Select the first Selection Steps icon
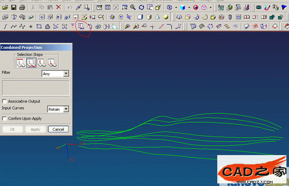The width and height of the screenshot is (289, 186). (21, 62)
